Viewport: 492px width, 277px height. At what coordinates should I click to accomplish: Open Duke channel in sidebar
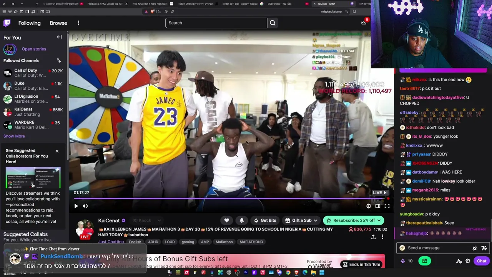pos(33,86)
